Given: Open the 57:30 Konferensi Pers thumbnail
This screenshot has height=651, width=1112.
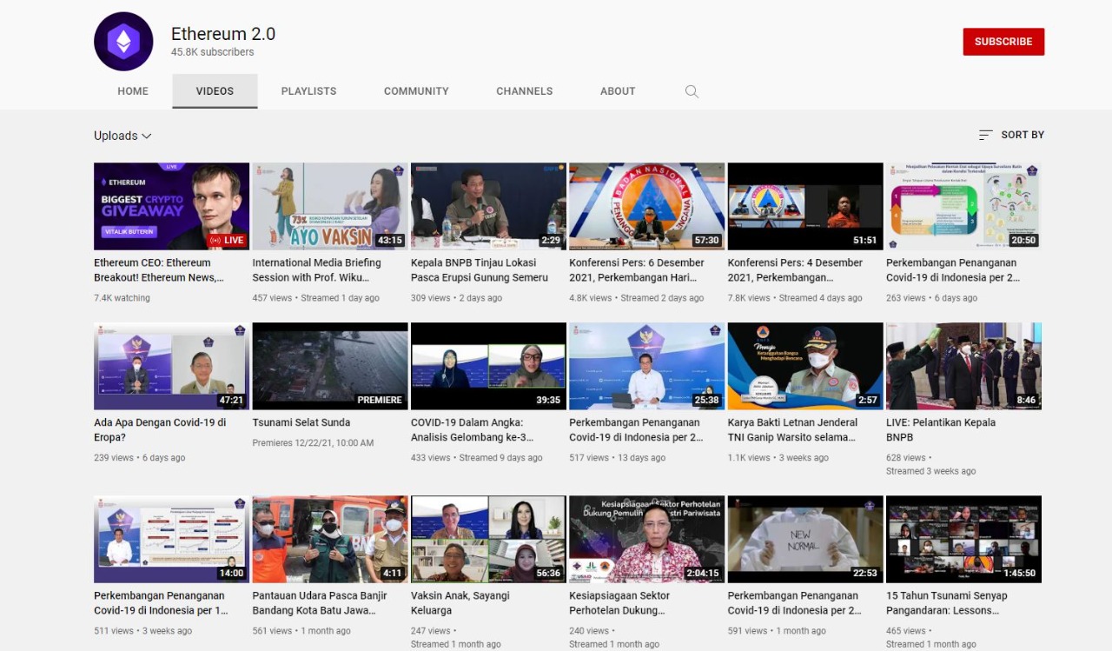Looking at the screenshot, I should click(646, 206).
